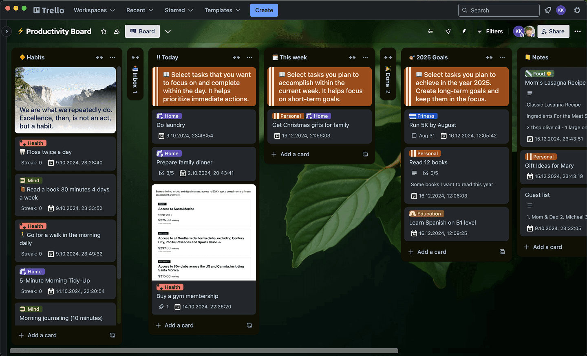Open the Starred menu
The image size is (587, 356).
point(179,10)
